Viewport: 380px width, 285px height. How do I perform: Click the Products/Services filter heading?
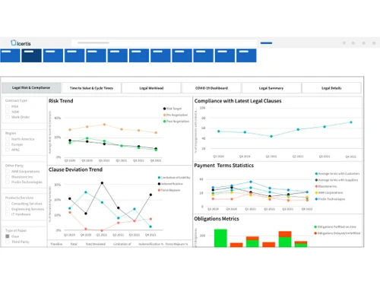pyautogui.click(x=19, y=198)
